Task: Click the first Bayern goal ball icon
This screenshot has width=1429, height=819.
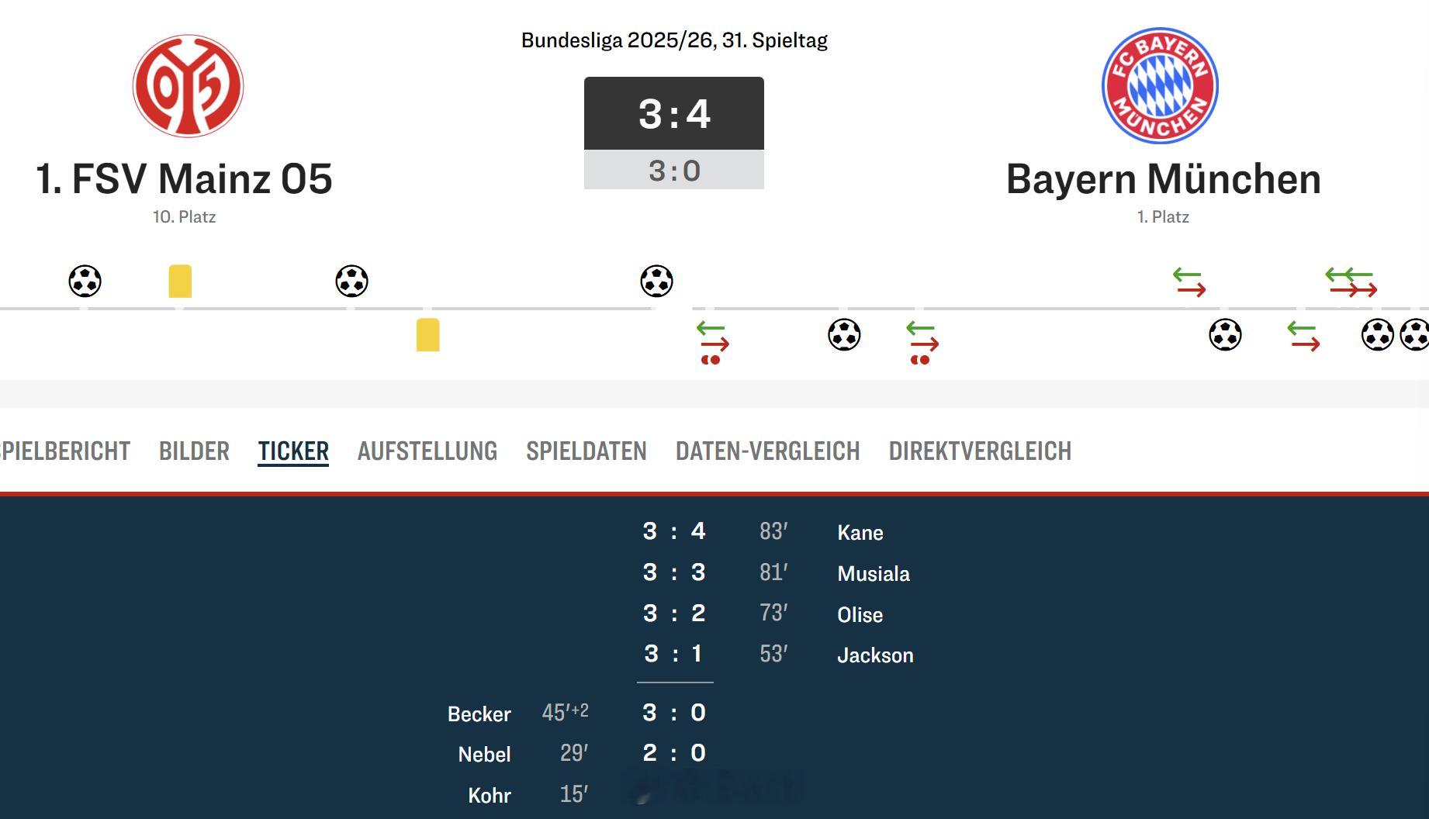Action: click(844, 335)
